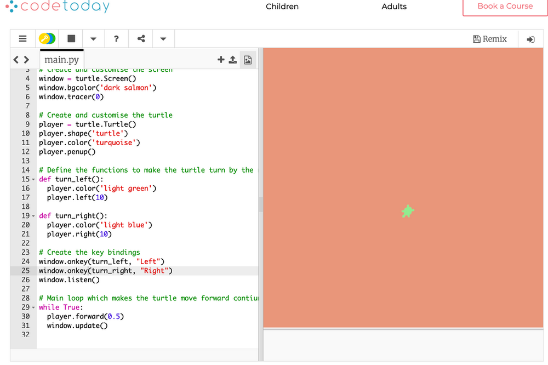Click the codetoday logo
Viewport: 548px width, 365px height.
58,6
